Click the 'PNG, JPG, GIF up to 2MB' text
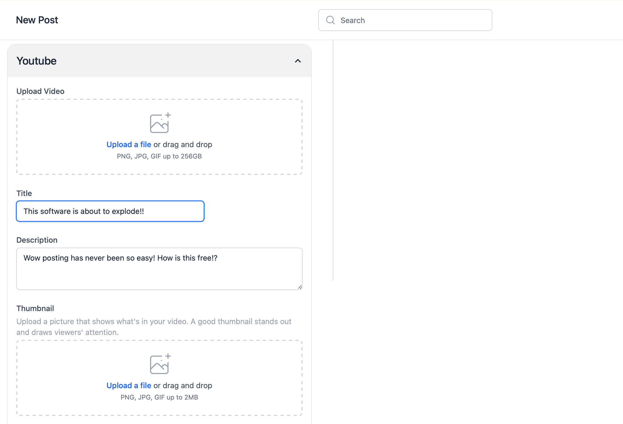The image size is (623, 424). 159,397
